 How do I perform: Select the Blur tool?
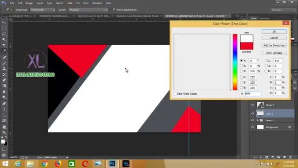coord(4,91)
